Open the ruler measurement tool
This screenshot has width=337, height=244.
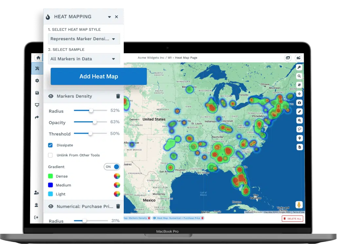[299, 112]
